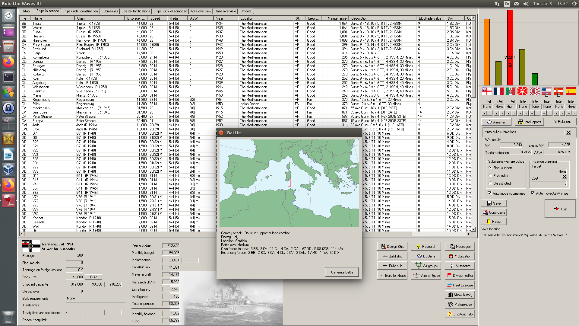The width and height of the screenshot is (579, 326).
Task: Open the Area overview tab
Action: point(201,11)
